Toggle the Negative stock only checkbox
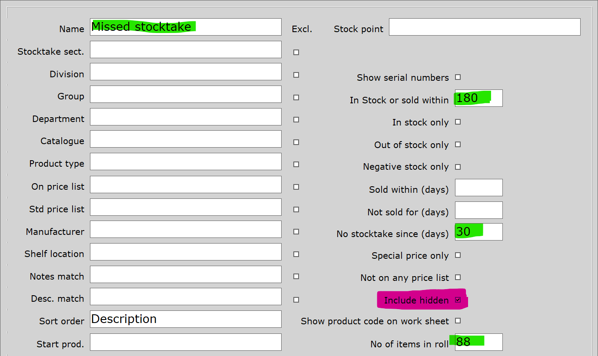The width and height of the screenshot is (598, 356). click(458, 166)
